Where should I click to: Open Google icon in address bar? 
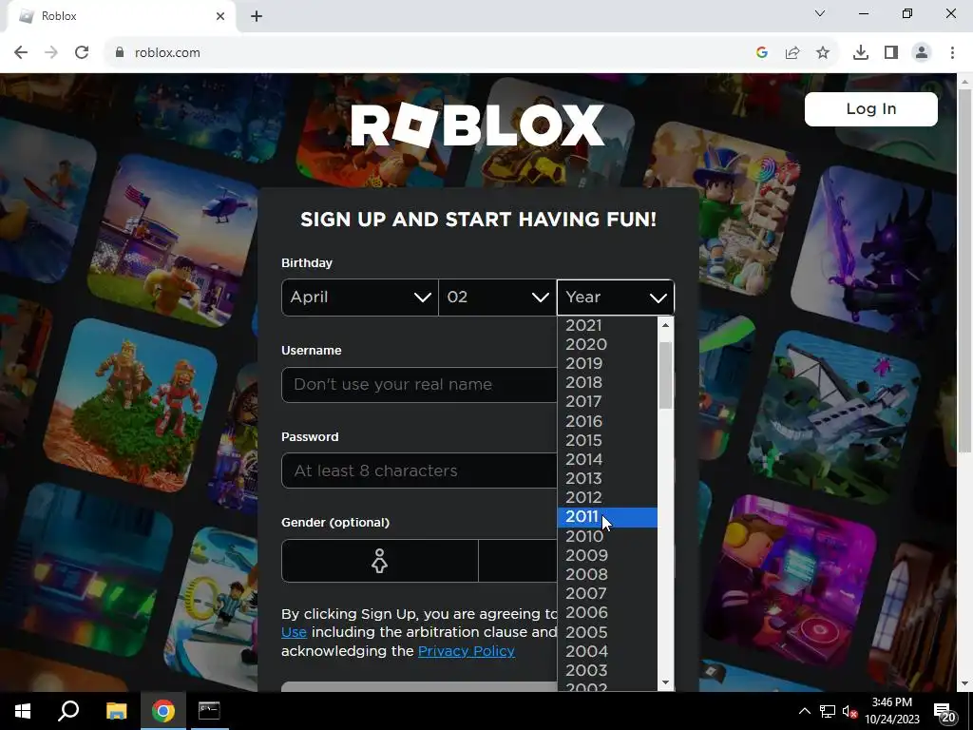coord(762,53)
